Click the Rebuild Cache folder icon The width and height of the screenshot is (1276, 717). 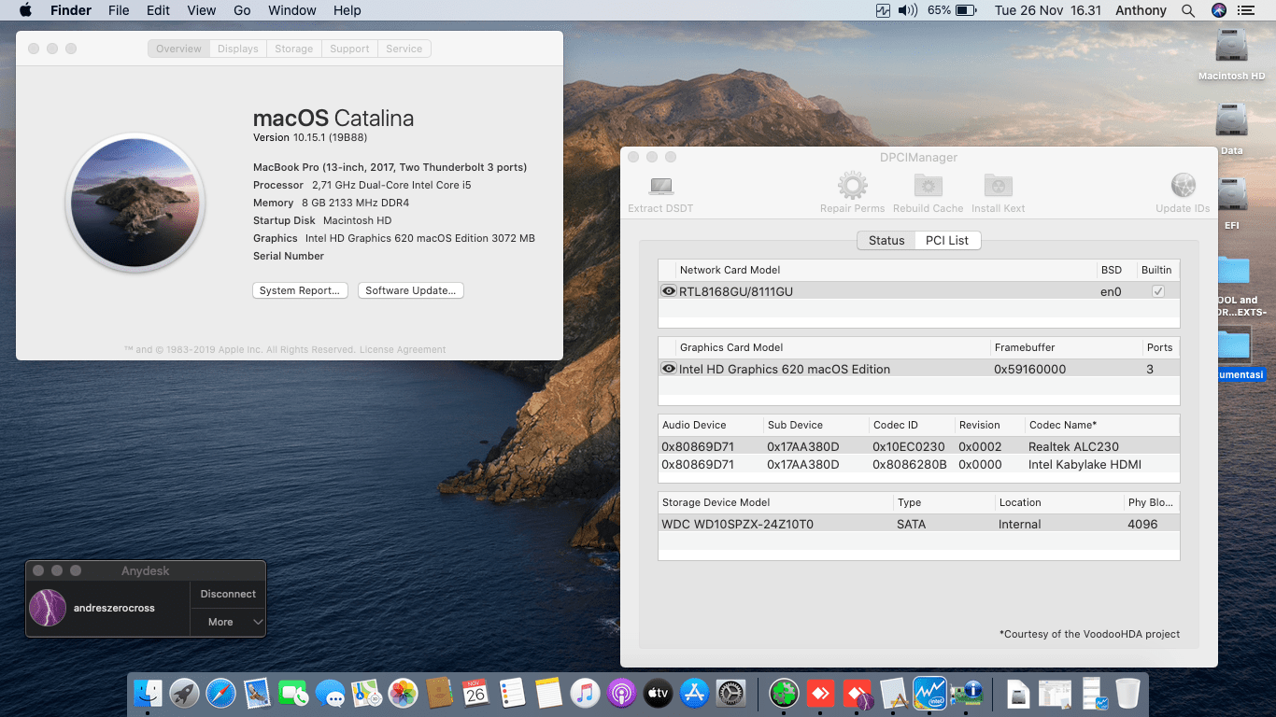click(x=928, y=186)
